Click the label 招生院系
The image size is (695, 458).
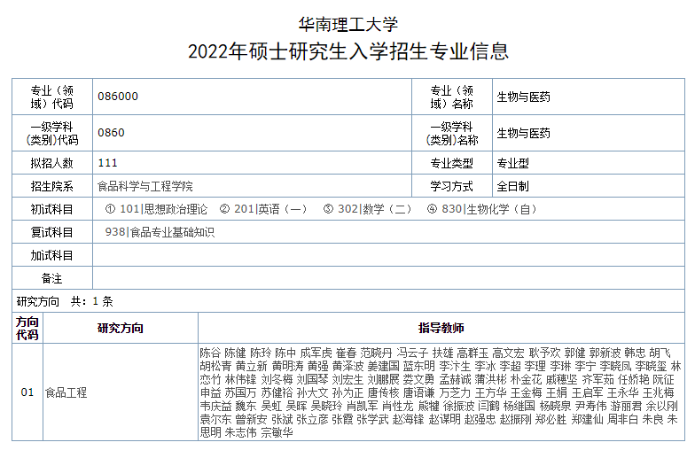tap(51, 186)
